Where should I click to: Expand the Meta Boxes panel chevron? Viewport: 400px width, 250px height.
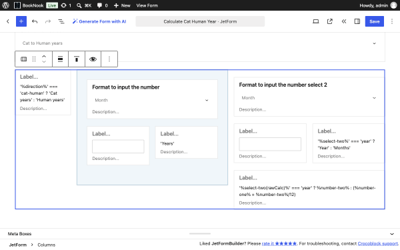pyautogui.click(x=392, y=234)
